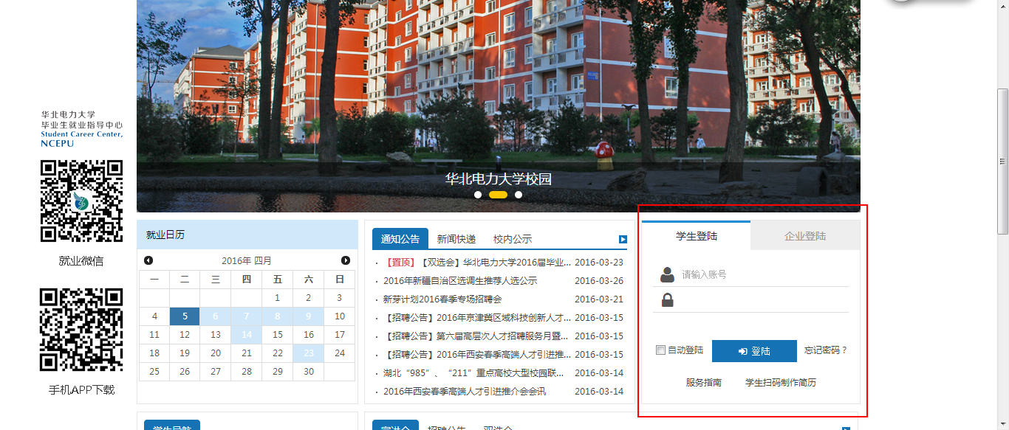Click the page scrollbar down arrow
1009x430 pixels.
coord(1002,424)
